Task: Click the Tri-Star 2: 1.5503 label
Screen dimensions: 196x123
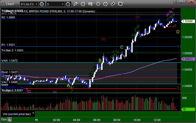Action: (x=12, y=50)
